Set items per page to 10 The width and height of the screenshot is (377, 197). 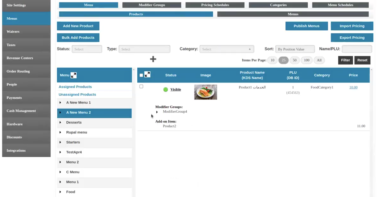[272, 60]
